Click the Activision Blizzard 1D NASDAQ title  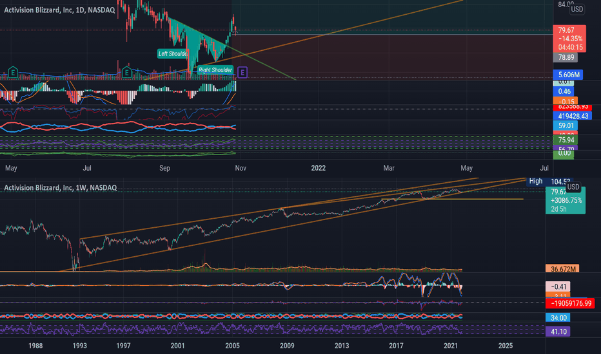(x=59, y=10)
